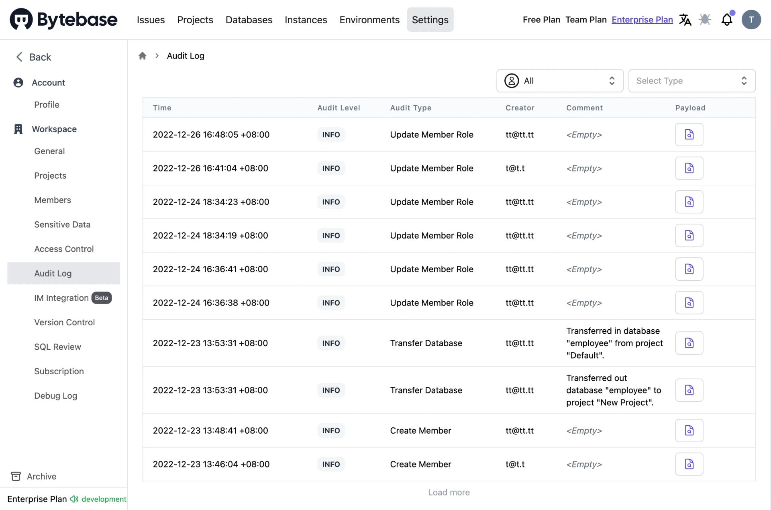This screenshot has width=771, height=510.
Task: Open payload viewer for Create Member entry
Action: coord(689,430)
